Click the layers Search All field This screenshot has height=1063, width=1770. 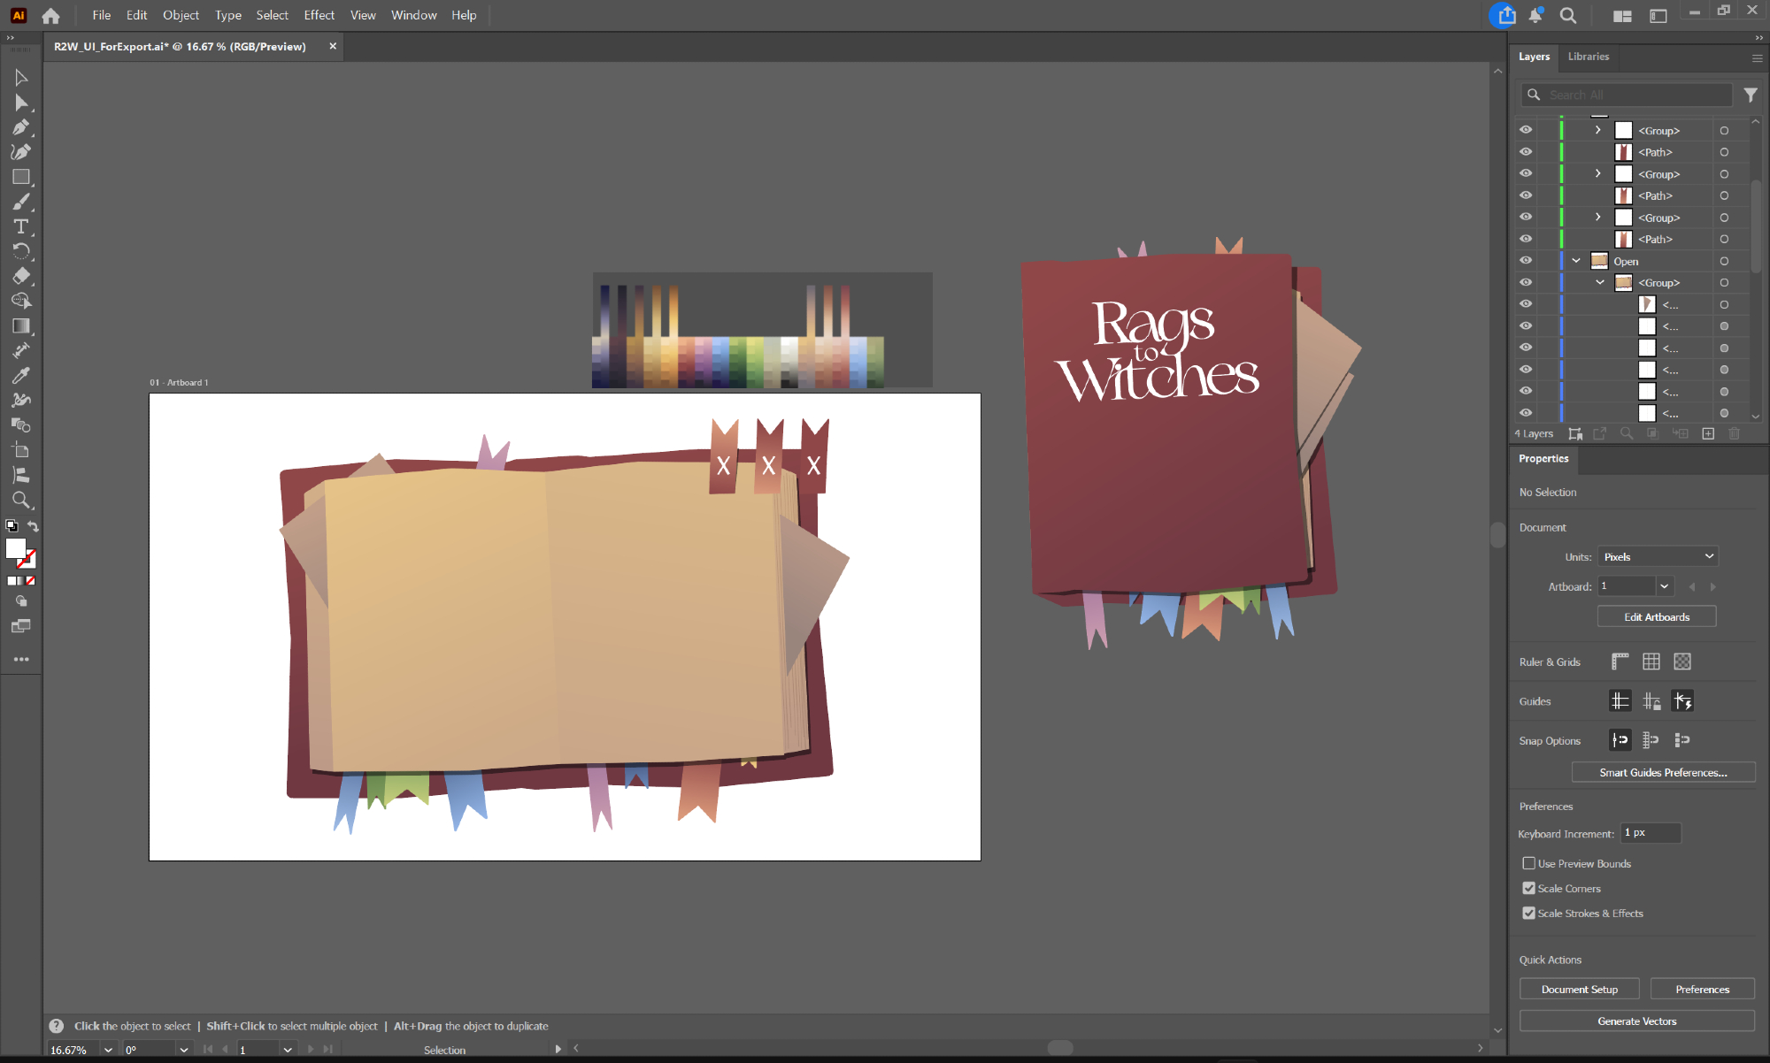coord(1637,95)
